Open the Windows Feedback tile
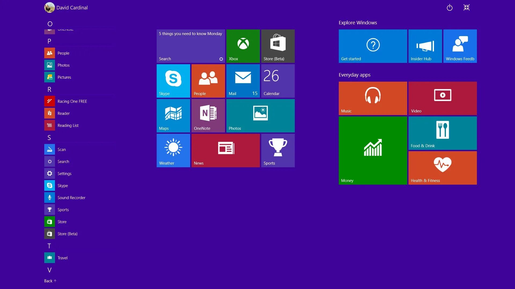The width and height of the screenshot is (515, 289). 460,46
